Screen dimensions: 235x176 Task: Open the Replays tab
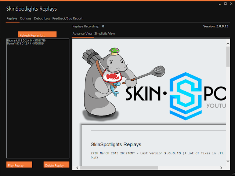[x=12, y=19]
